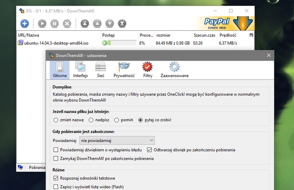The width and height of the screenshot is (294, 190).
Task: Open the Filtry settings tab
Action: 147,70
